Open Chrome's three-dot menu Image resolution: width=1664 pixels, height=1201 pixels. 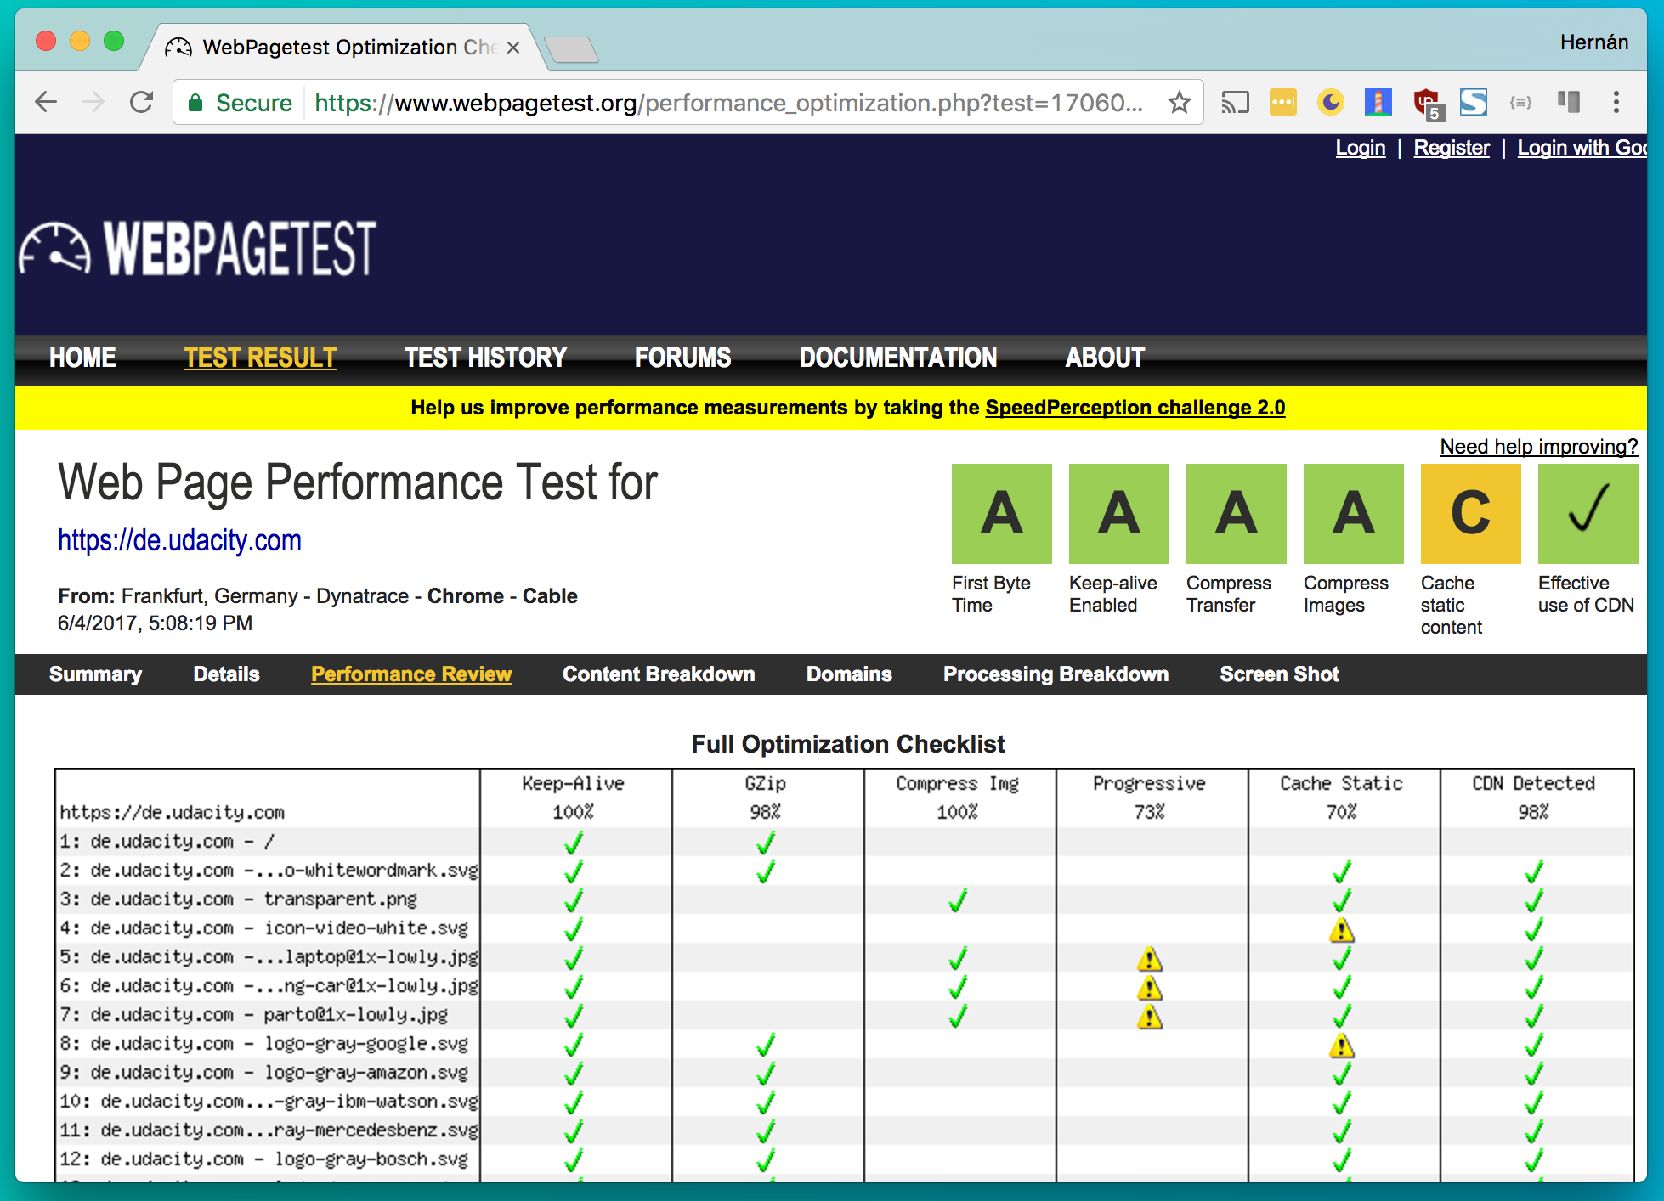pyautogui.click(x=1616, y=103)
